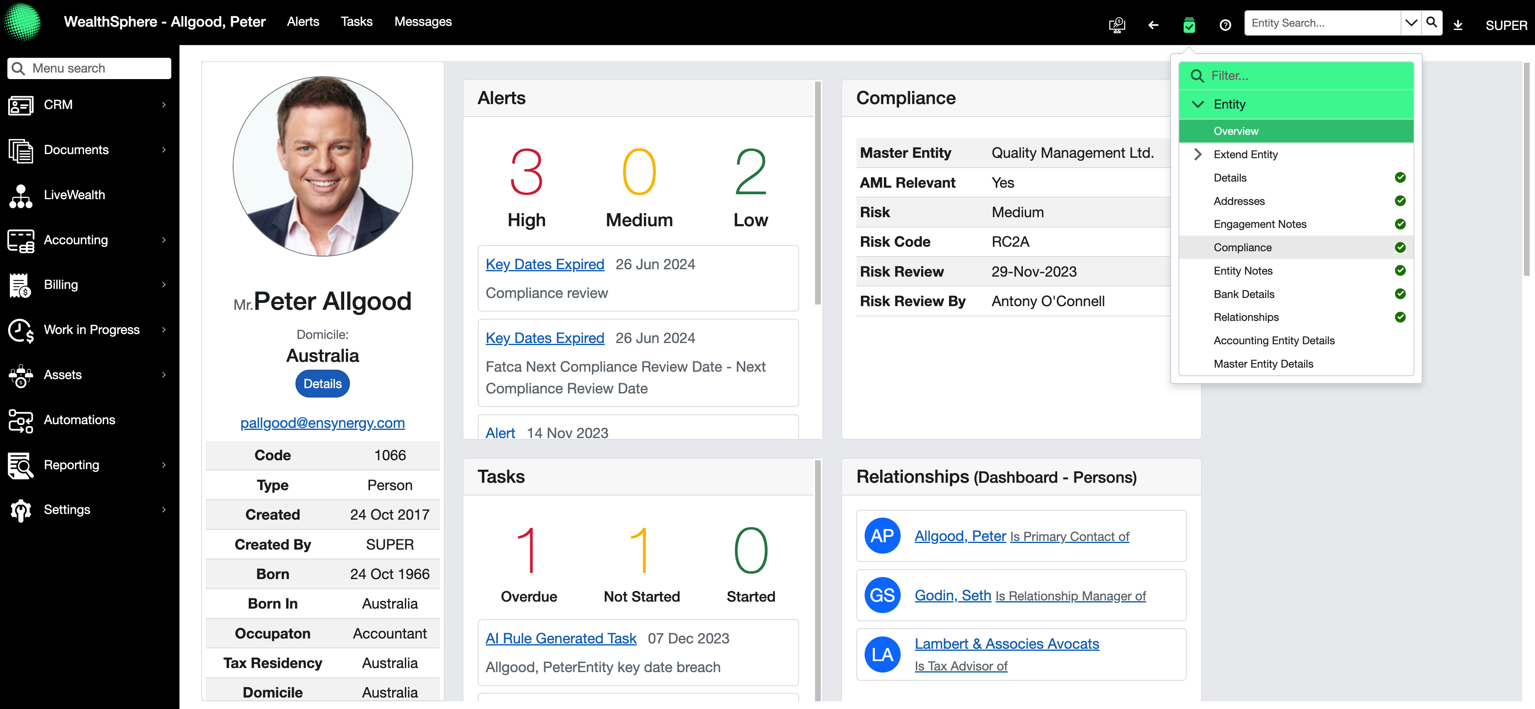This screenshot has height=709, width=1535.
Task: Open the Billing sidebar section
Action: (61, 284)
